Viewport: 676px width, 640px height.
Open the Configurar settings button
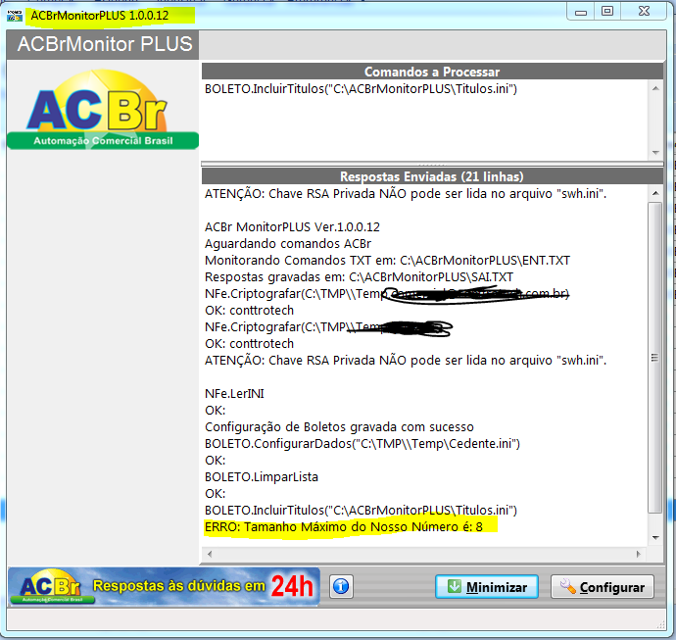[602, 586]
